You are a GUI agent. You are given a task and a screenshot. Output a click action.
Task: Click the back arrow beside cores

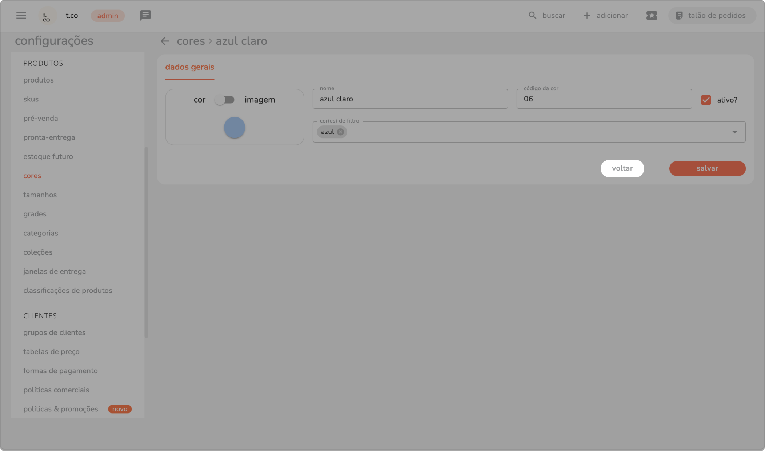click(x=165, y=41)
